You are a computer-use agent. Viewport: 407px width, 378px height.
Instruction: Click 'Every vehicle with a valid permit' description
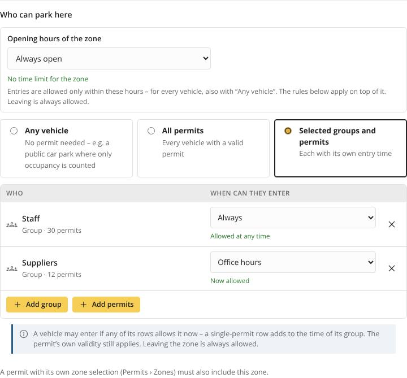[x=203, y=149]
